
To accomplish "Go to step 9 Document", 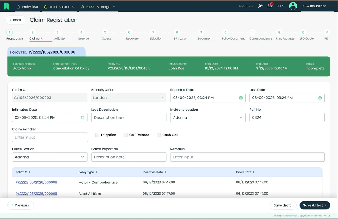I will tap(205, 35).
